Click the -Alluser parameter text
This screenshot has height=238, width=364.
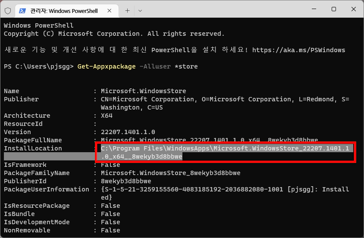(155, 66)
